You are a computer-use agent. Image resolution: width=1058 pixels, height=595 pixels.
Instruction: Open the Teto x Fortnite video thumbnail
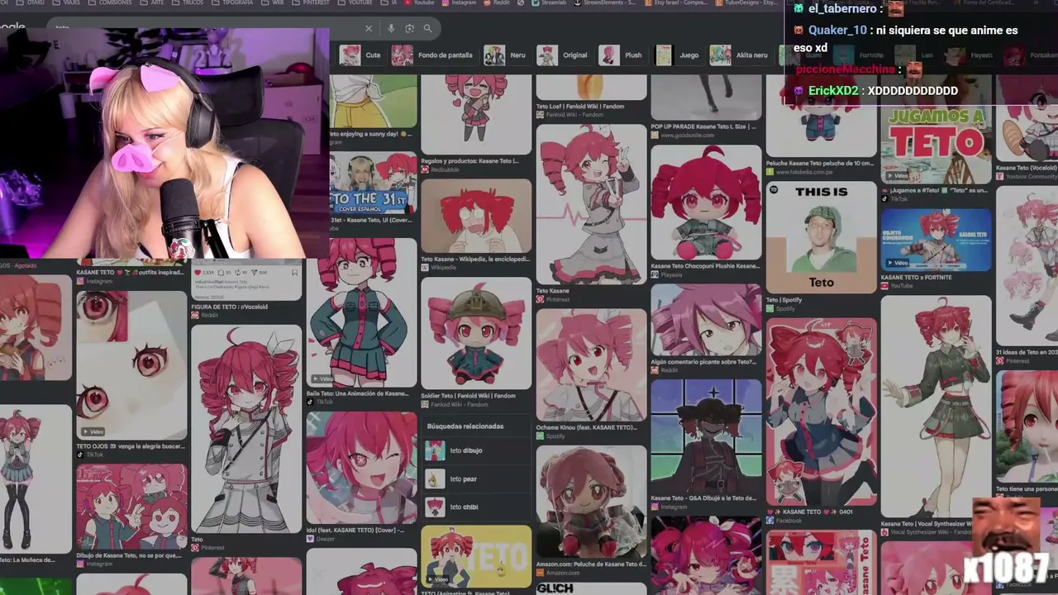coord(936,240)
